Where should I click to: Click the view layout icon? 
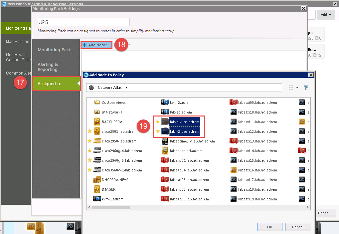(290, 88)
